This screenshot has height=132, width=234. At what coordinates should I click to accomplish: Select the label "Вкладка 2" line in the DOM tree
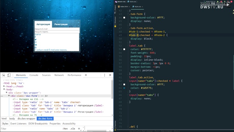tap(58, 112)
